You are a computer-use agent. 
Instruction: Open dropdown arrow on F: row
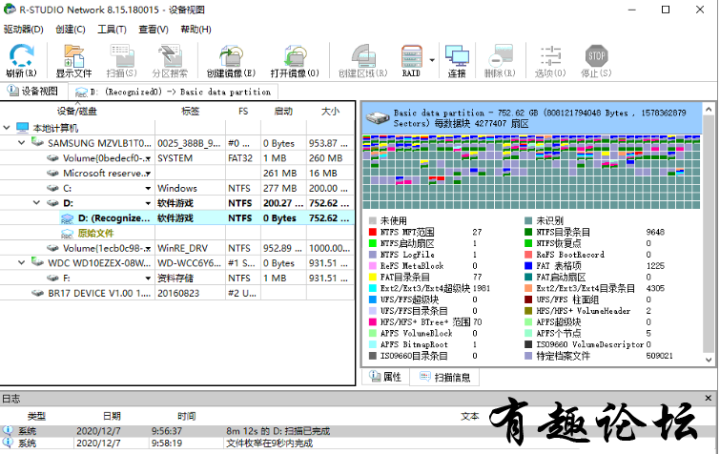pyautogui.click(x=148, y=279)
